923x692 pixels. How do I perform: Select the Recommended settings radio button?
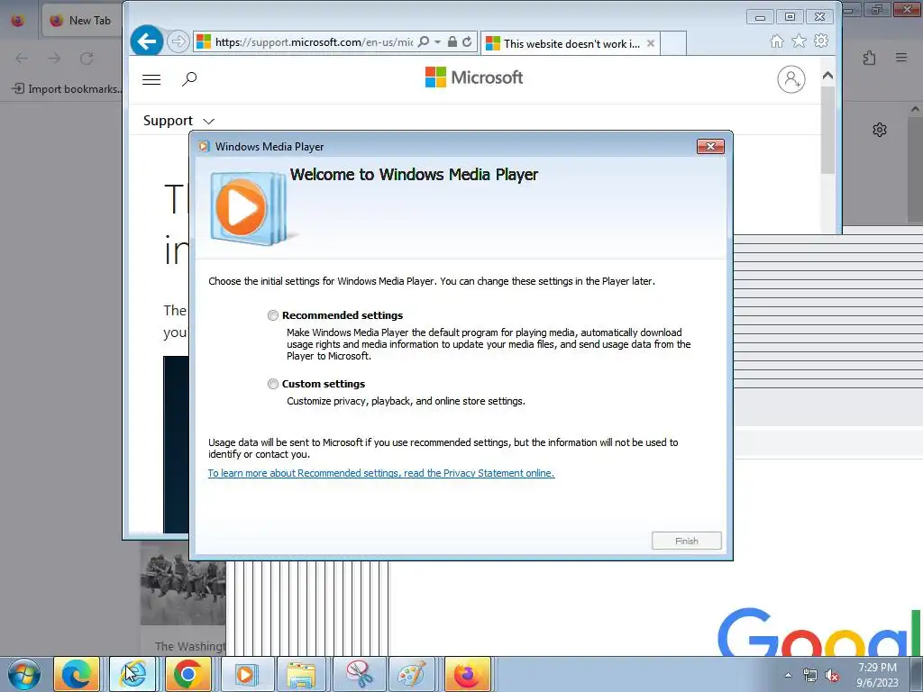272,315
